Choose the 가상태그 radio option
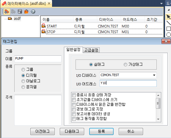 pyautogui.click(x=125, y=65)
